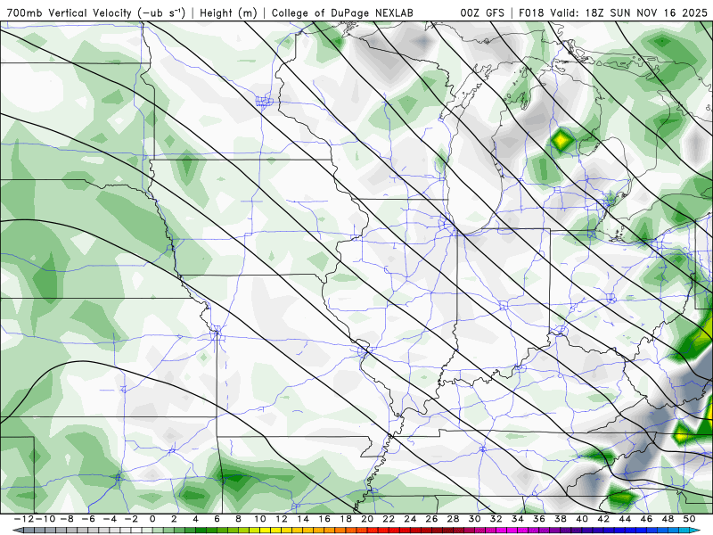The image size is (713, 535).
Task: Click the '30' color bar label
Action: [474, 519]
